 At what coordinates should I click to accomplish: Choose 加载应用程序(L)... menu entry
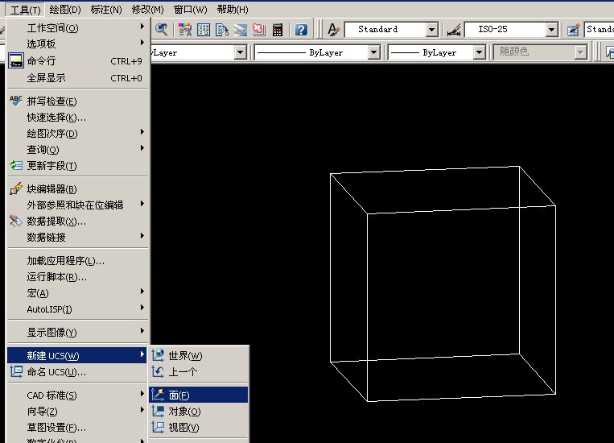coord(78,261)
